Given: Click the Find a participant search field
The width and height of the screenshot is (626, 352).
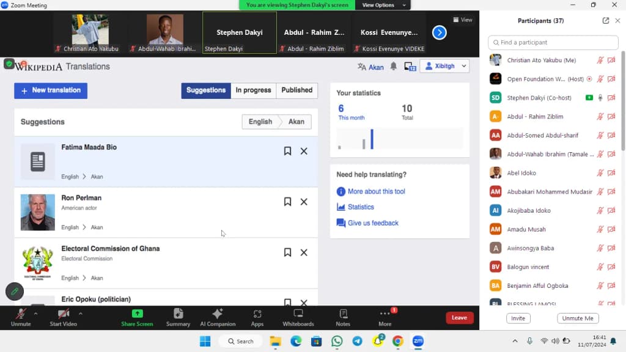Looking at the screenshot, I should [553, 42].
